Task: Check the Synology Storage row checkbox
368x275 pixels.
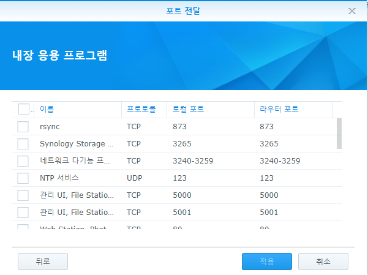Action: pos(23,144)
